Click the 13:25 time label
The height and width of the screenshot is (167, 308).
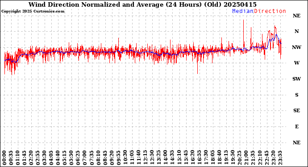159,158
